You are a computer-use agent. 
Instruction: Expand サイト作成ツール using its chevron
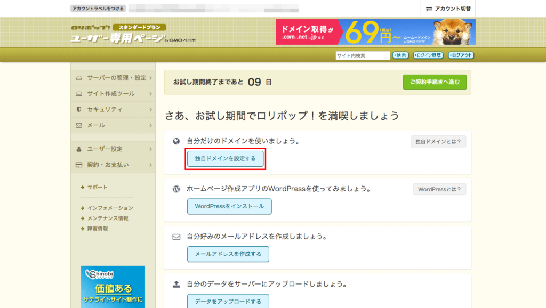tap(150, 94)
